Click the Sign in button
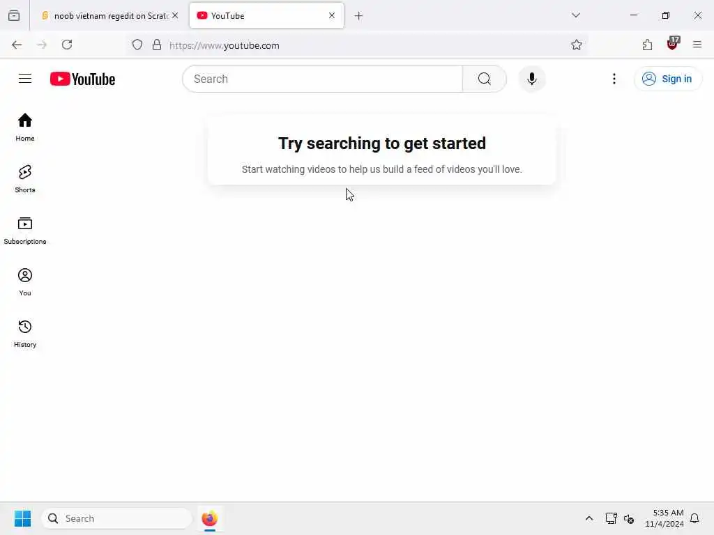Image resolution: width=714 pixels, height=535 pixels. pyautogui.click(x=667, y=79)
